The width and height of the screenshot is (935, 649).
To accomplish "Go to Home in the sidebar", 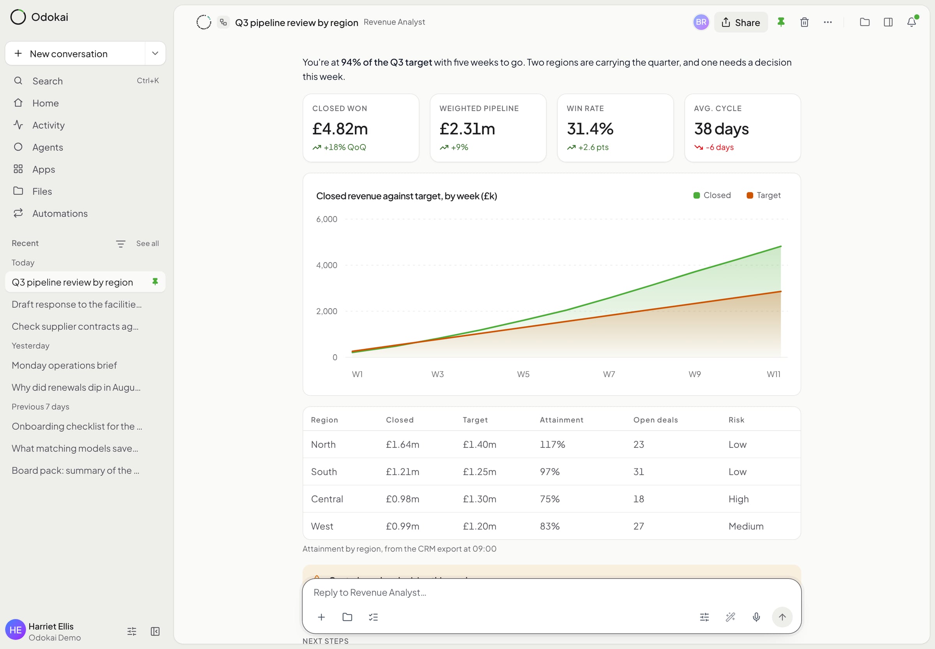I will coord(85,103).
